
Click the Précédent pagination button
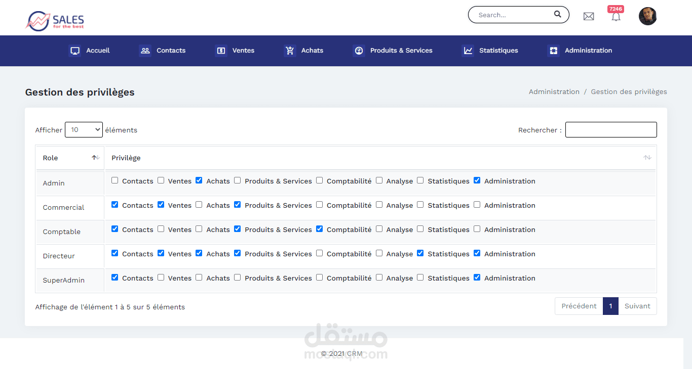(579, 306)
